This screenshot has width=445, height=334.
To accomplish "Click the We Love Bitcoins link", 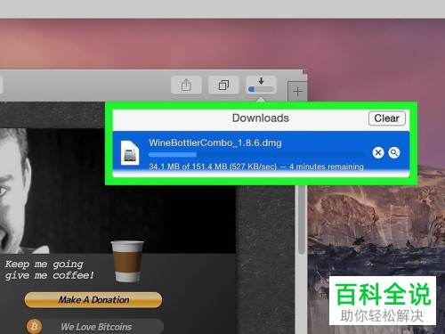I will coord(96,327).
